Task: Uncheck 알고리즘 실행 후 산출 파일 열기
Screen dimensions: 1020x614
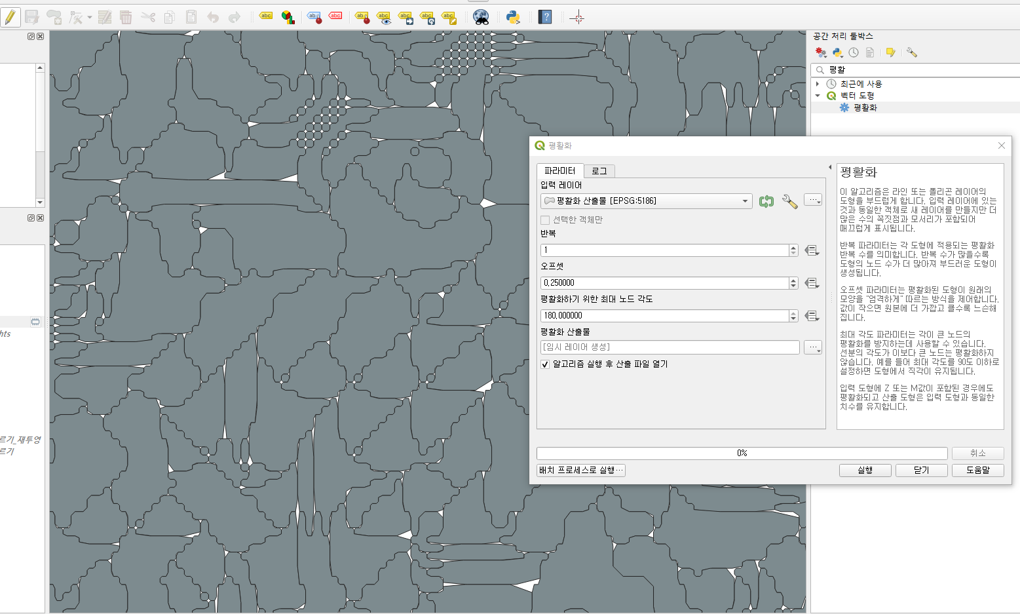Action: pyautogui.click(x=545, y=364)
